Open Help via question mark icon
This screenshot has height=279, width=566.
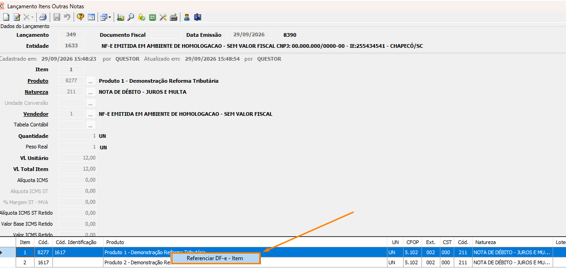81,17
